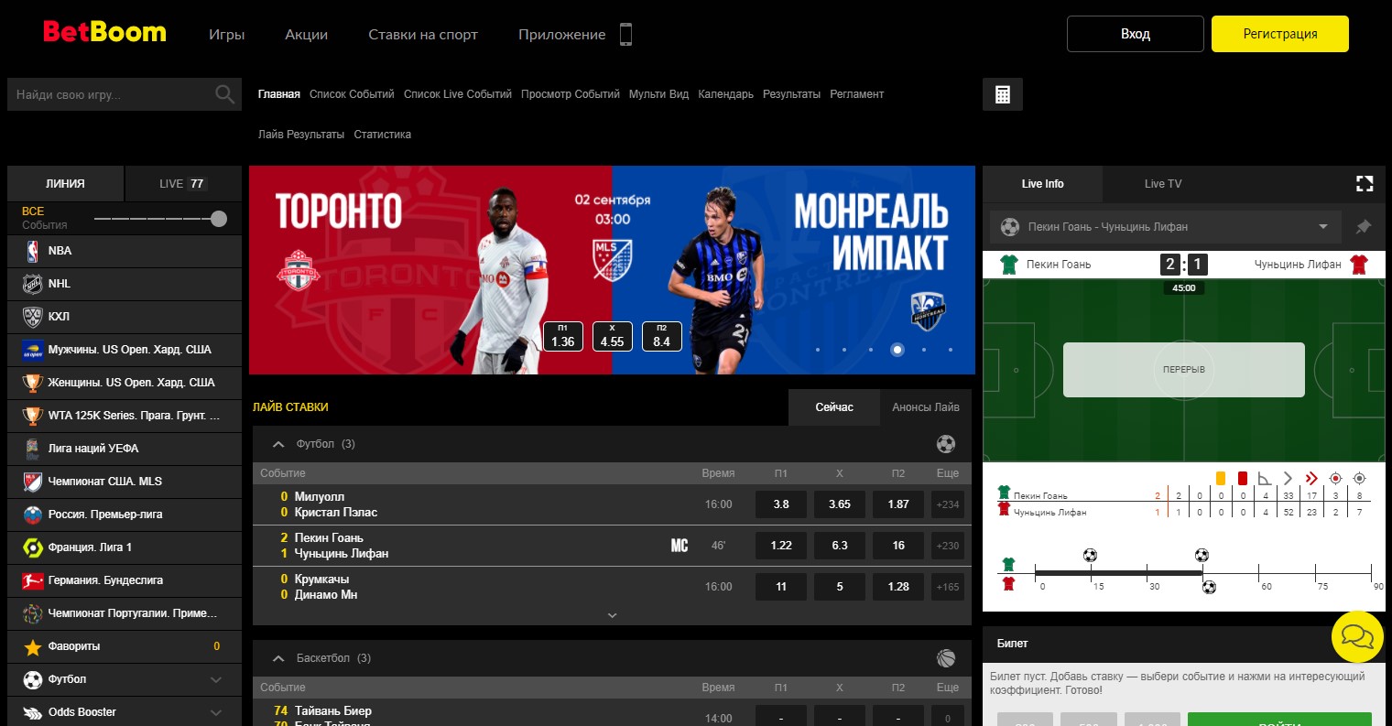
Task: Click the 45:00 match clock indicator
Action: tap(1184, 288)
